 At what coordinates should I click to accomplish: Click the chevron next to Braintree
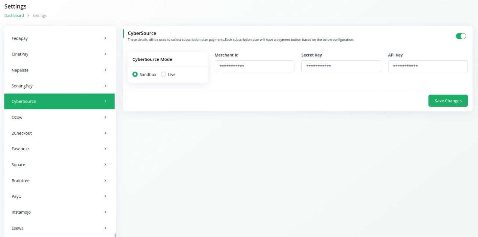click(x=105, y=181)
